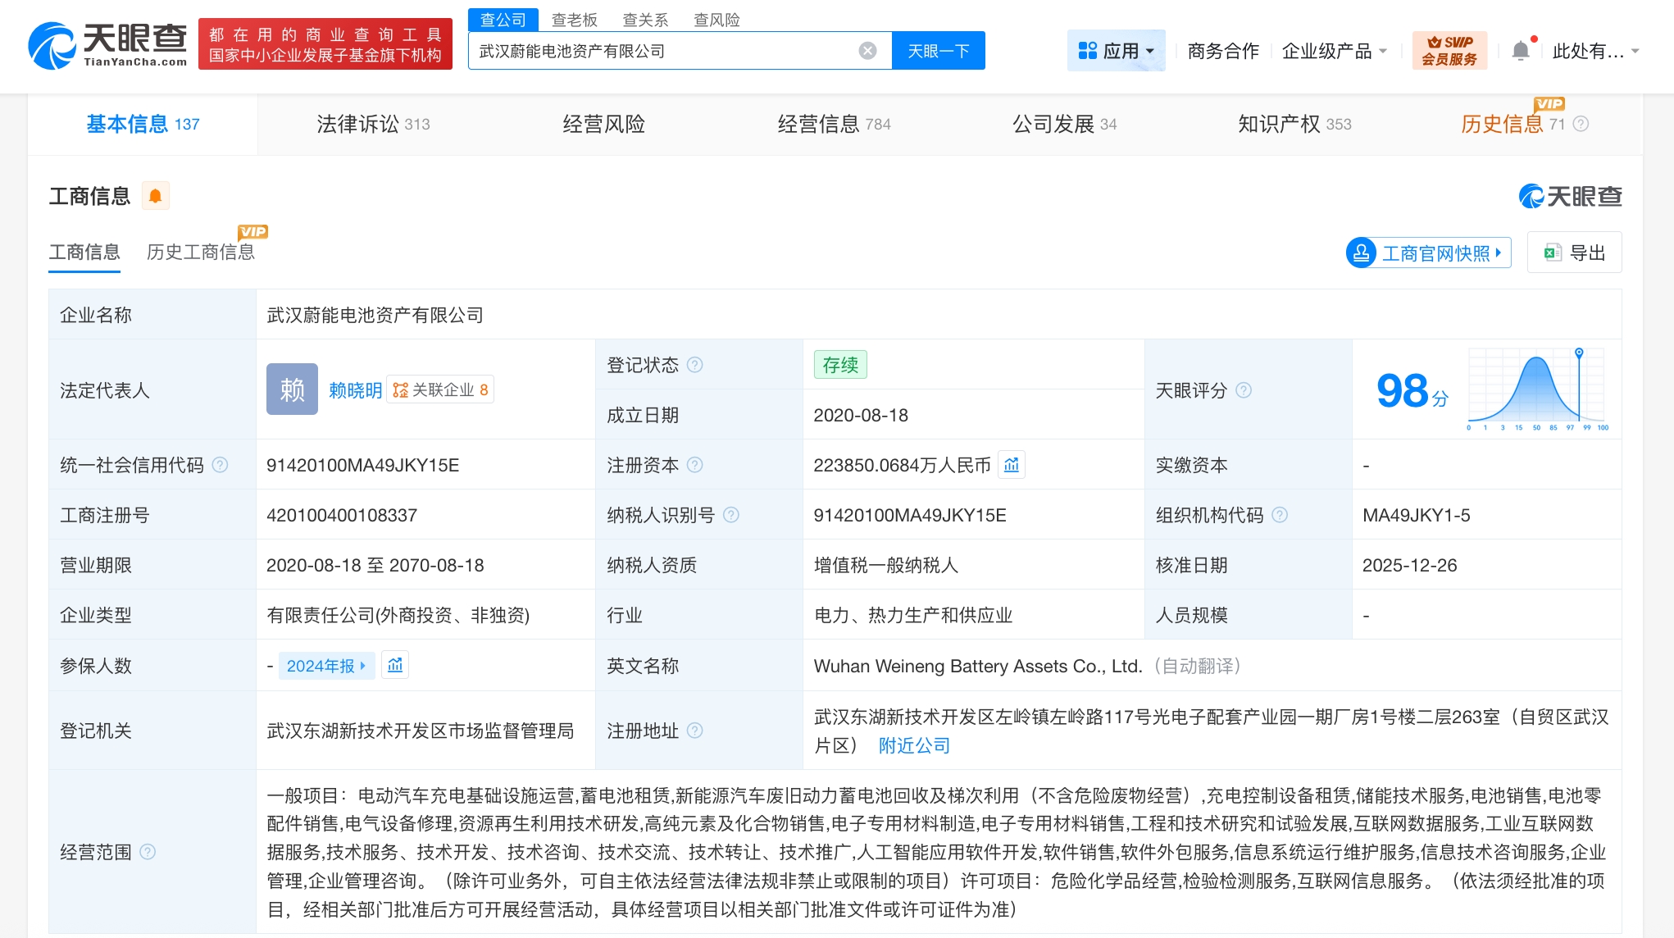Click the 天眼一下 search button
Screen dimensions: 1674x938
(938, 51)
